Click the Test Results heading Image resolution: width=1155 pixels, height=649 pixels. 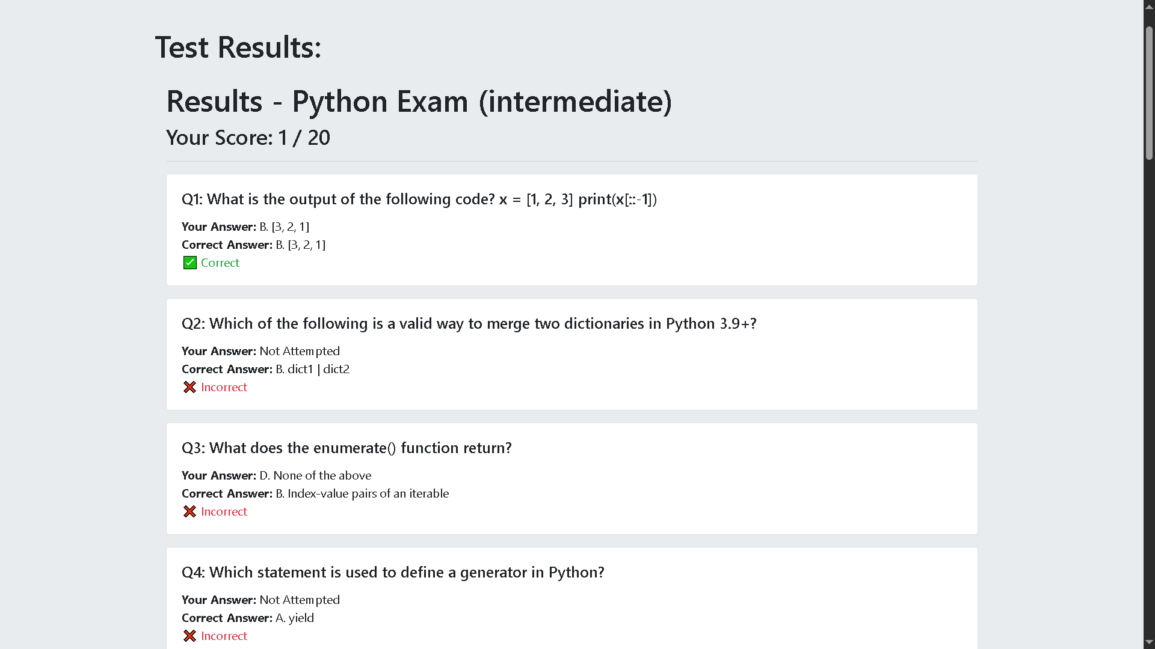pyautogui.click(x=238, y=47)
